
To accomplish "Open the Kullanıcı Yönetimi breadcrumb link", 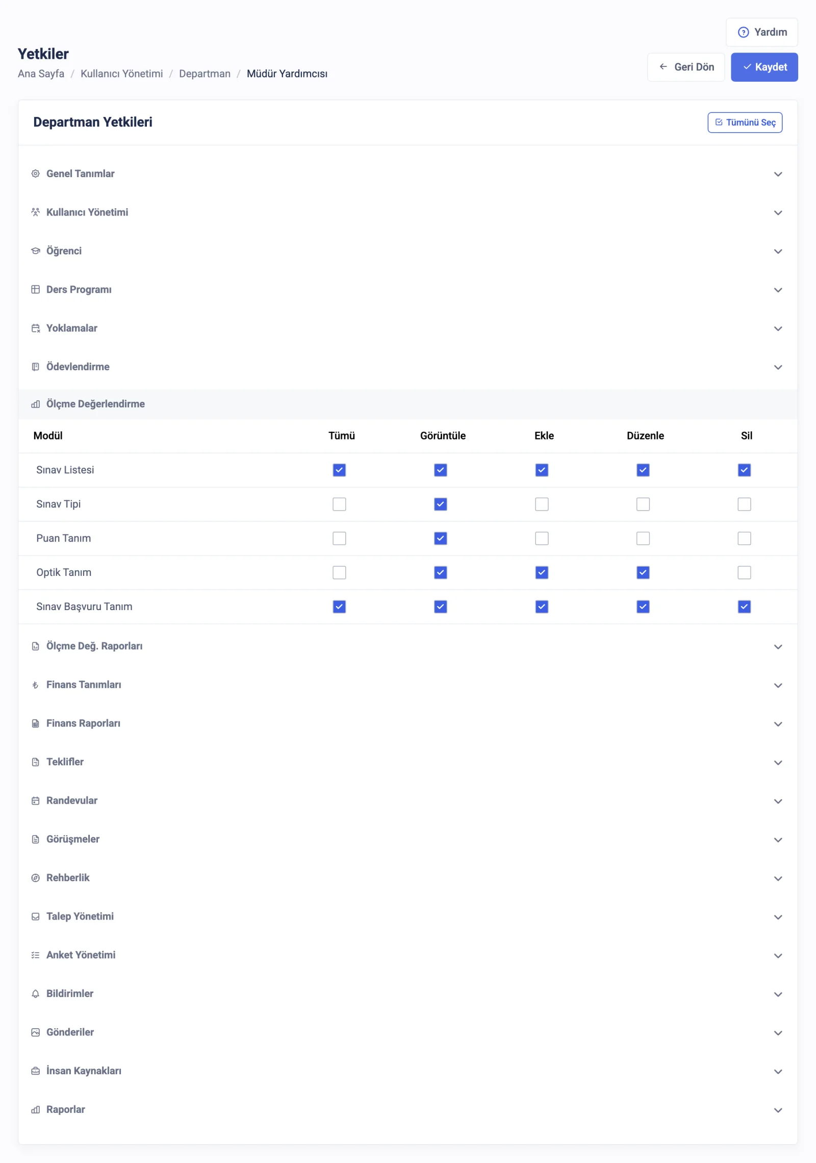I will (x=122, y=74).
